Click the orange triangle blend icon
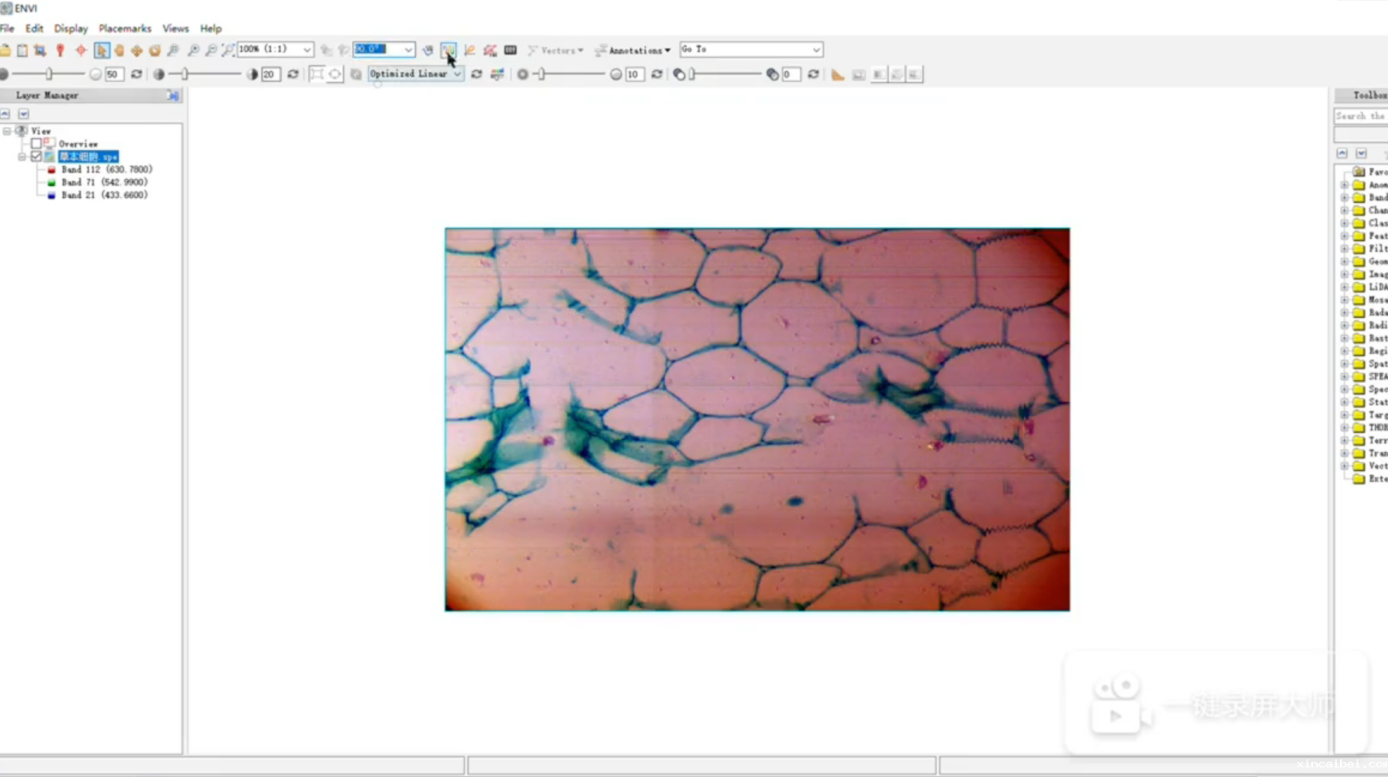This screenshot has height=777, width=1388. (837, 74)
